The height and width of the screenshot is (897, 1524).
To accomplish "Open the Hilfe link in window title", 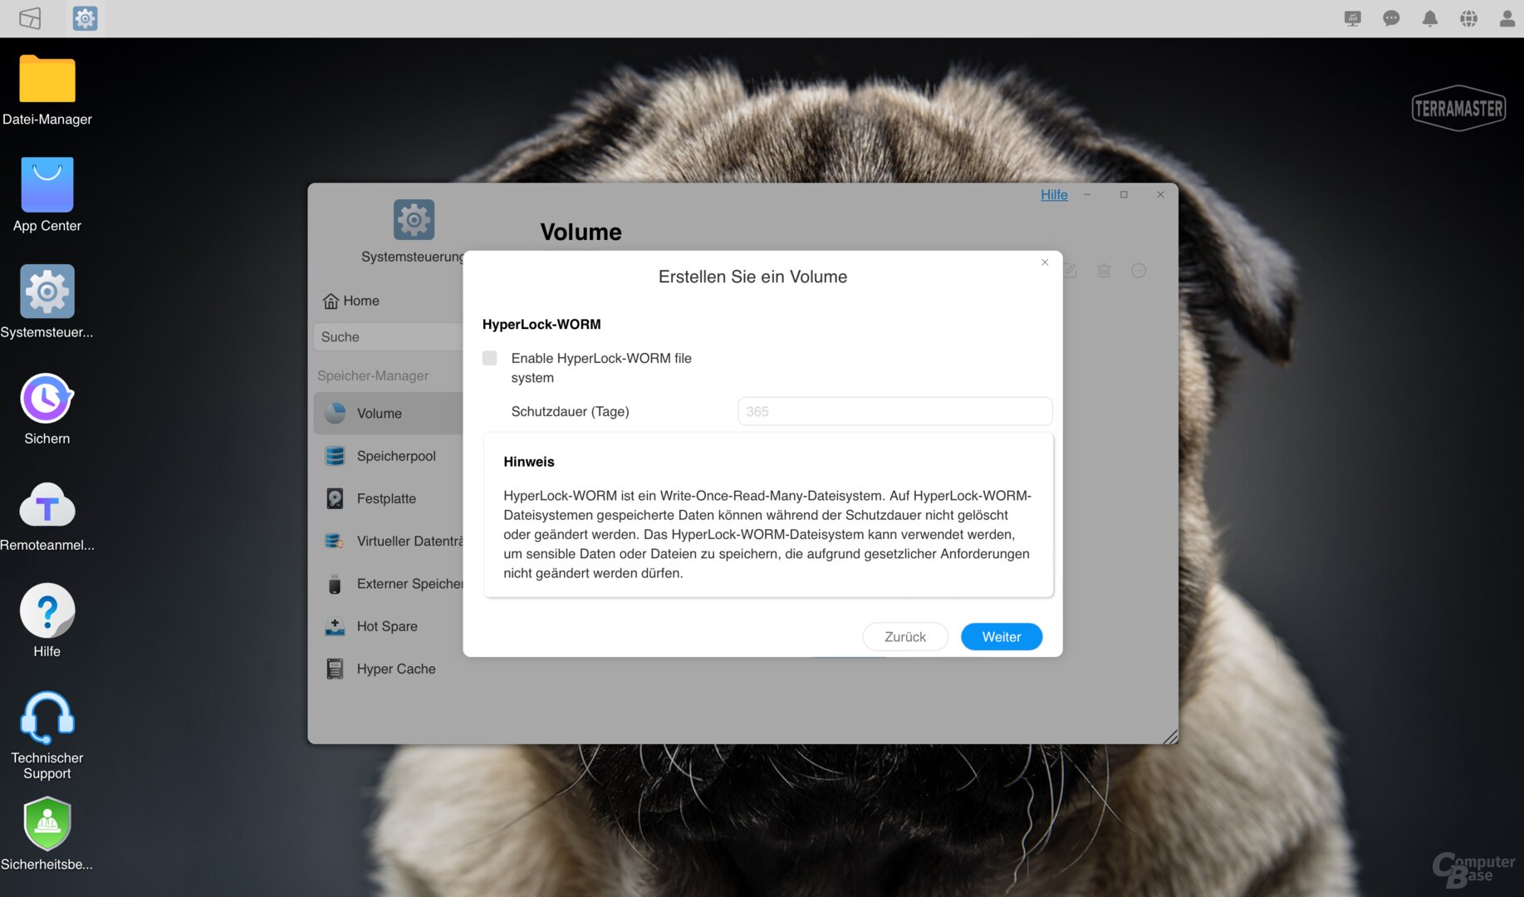I will [x=1054, y=194].
